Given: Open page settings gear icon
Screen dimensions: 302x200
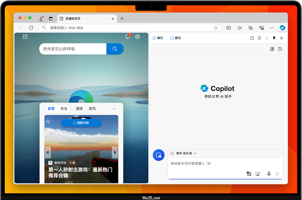Looking at the screenshot, I should pyautogui.click(x=138, y=37).
